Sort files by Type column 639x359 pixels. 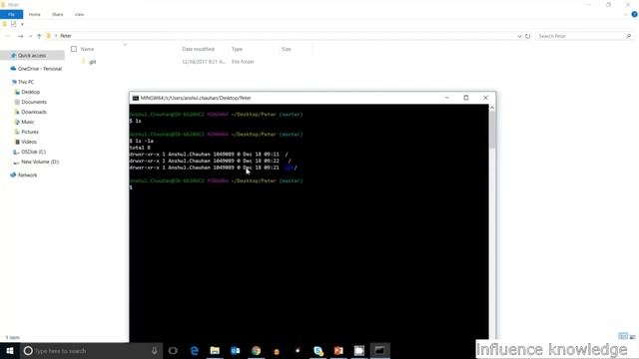click(x=237, y=49)
